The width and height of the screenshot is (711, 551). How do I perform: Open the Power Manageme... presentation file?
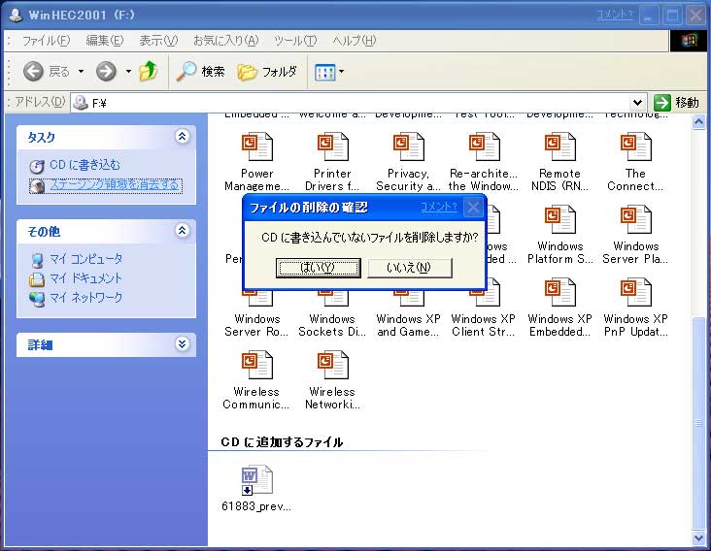point(257,162)
